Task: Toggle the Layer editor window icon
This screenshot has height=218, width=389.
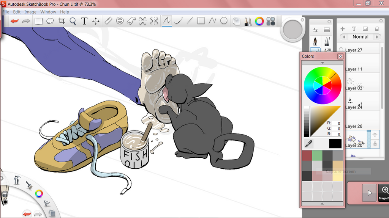Action: 236,21
